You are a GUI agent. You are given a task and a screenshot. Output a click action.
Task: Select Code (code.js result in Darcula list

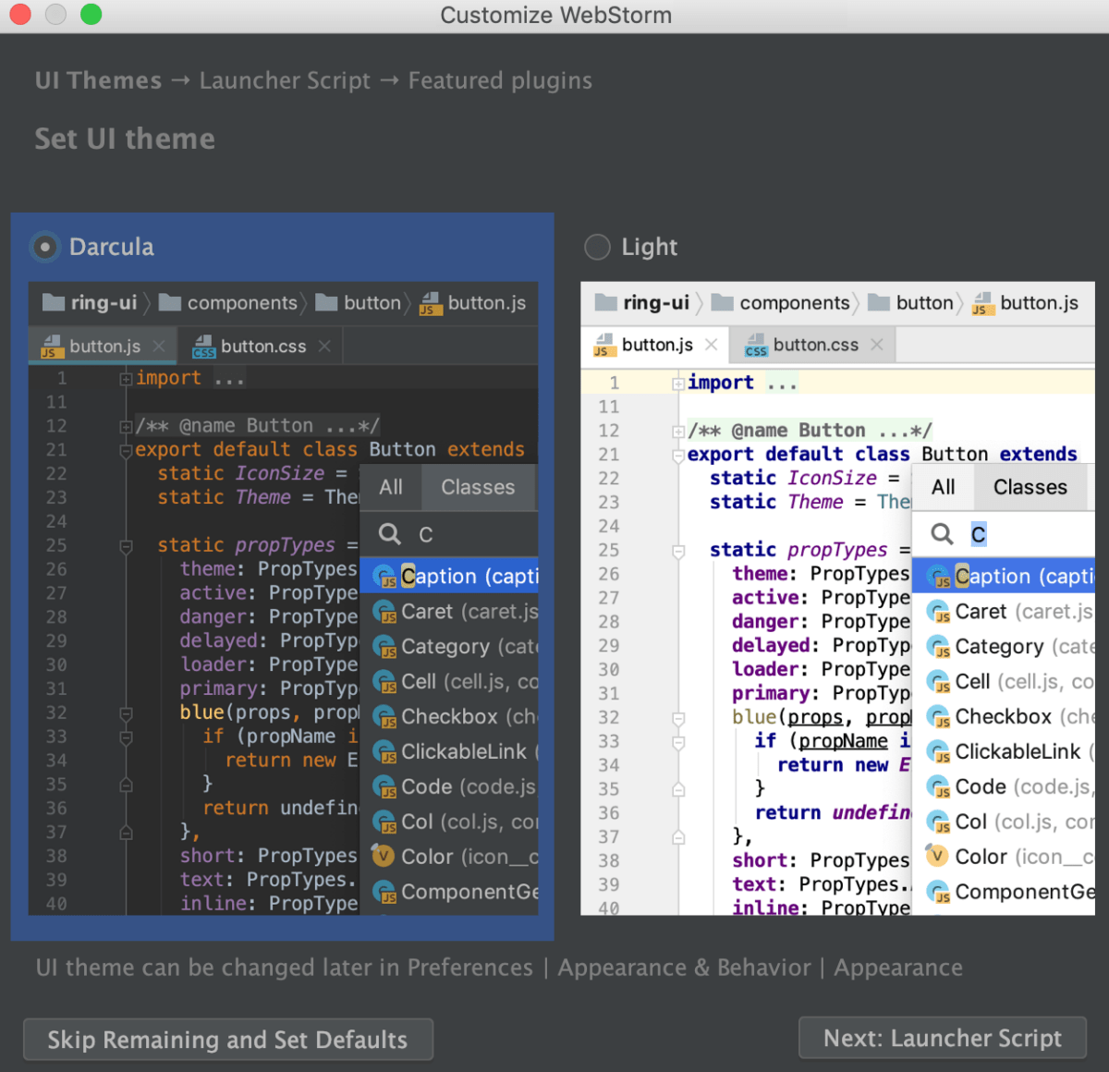(x=449, y=787)
